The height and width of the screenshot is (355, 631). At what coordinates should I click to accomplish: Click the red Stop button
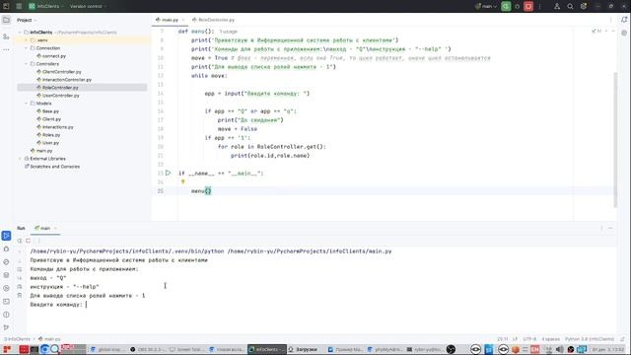point(528,6)
